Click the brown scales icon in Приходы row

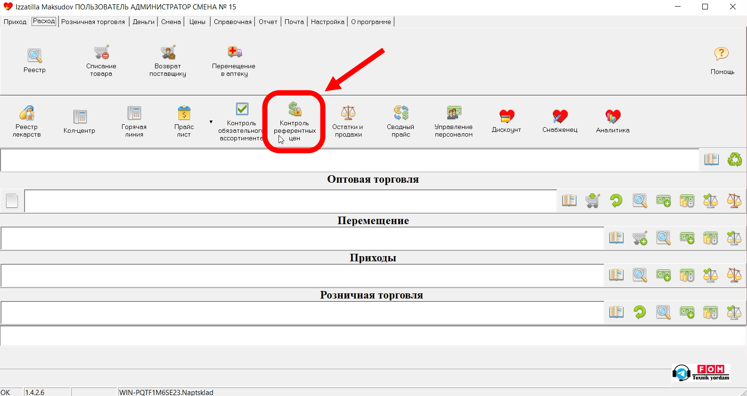734,275
